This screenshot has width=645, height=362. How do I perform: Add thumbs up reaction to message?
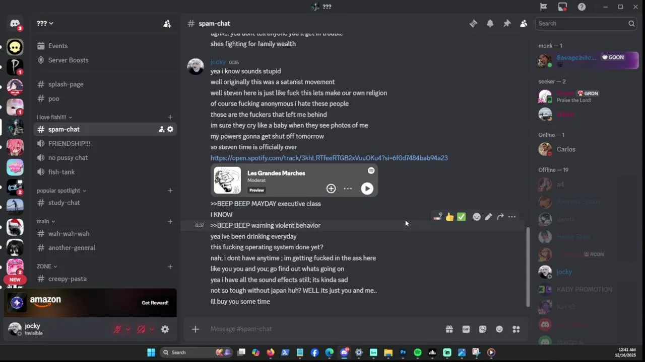tap(449, 217)
